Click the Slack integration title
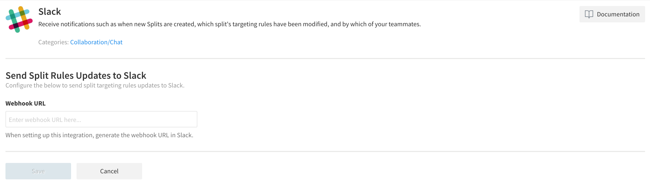The width and height of the screenshot is (650, 187). coord(49,11)
